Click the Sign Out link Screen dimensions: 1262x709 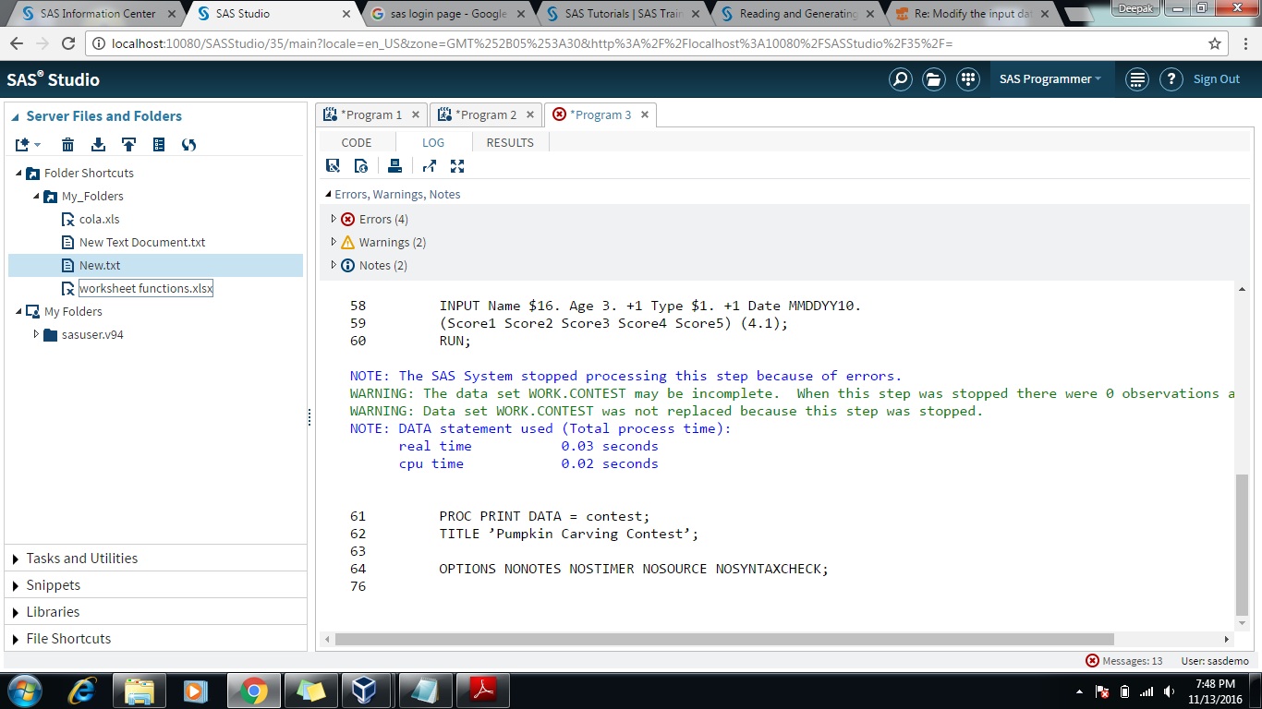click(x=1216, y=78)
